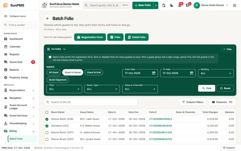Tick Deluxe Room (207) row checkbox

point(47,133)
